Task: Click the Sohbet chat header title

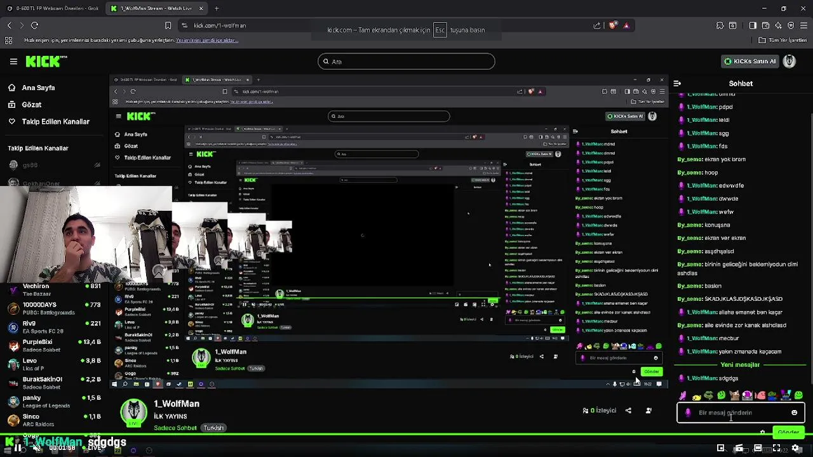Action: pyautogui.click(x=741, y=83)
